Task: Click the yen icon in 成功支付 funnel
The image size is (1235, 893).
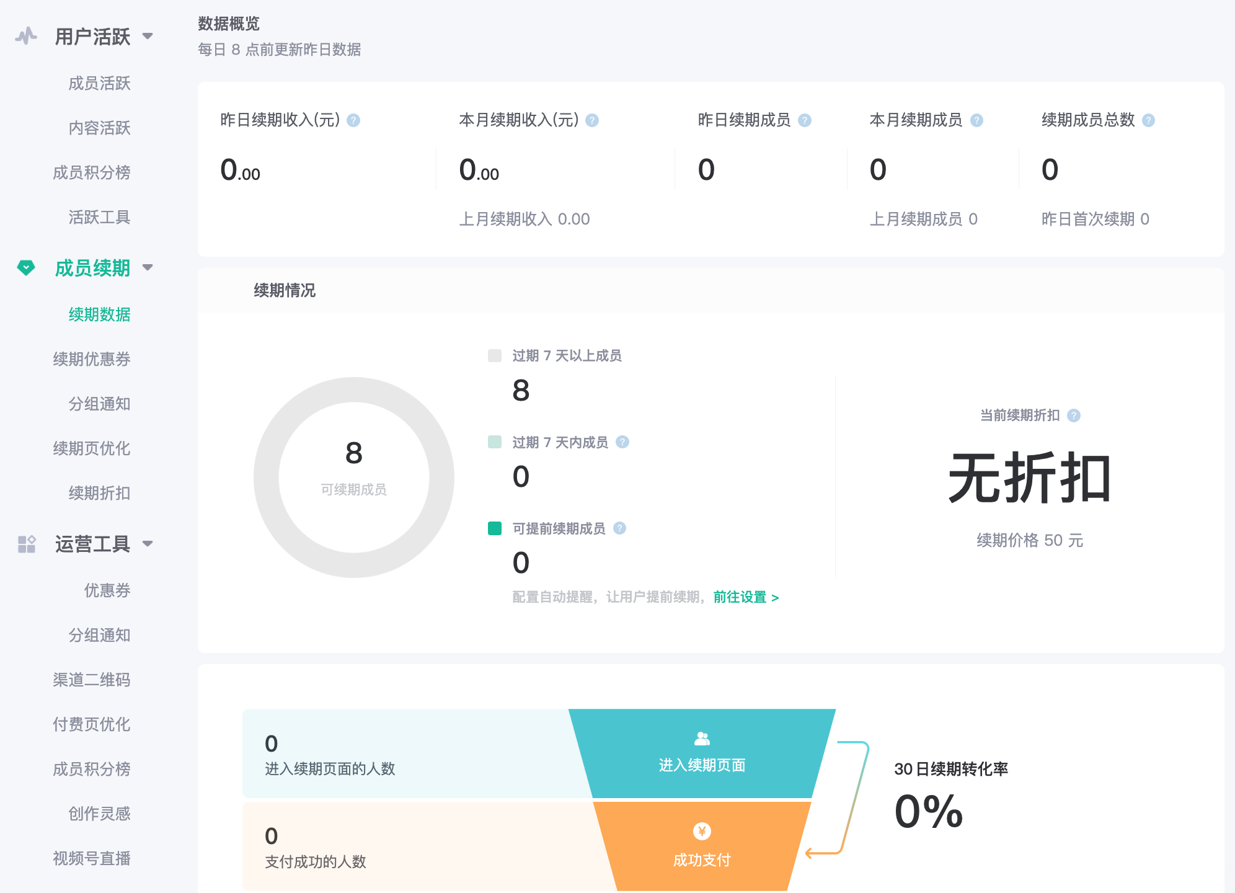Action: tap(702, 831)
